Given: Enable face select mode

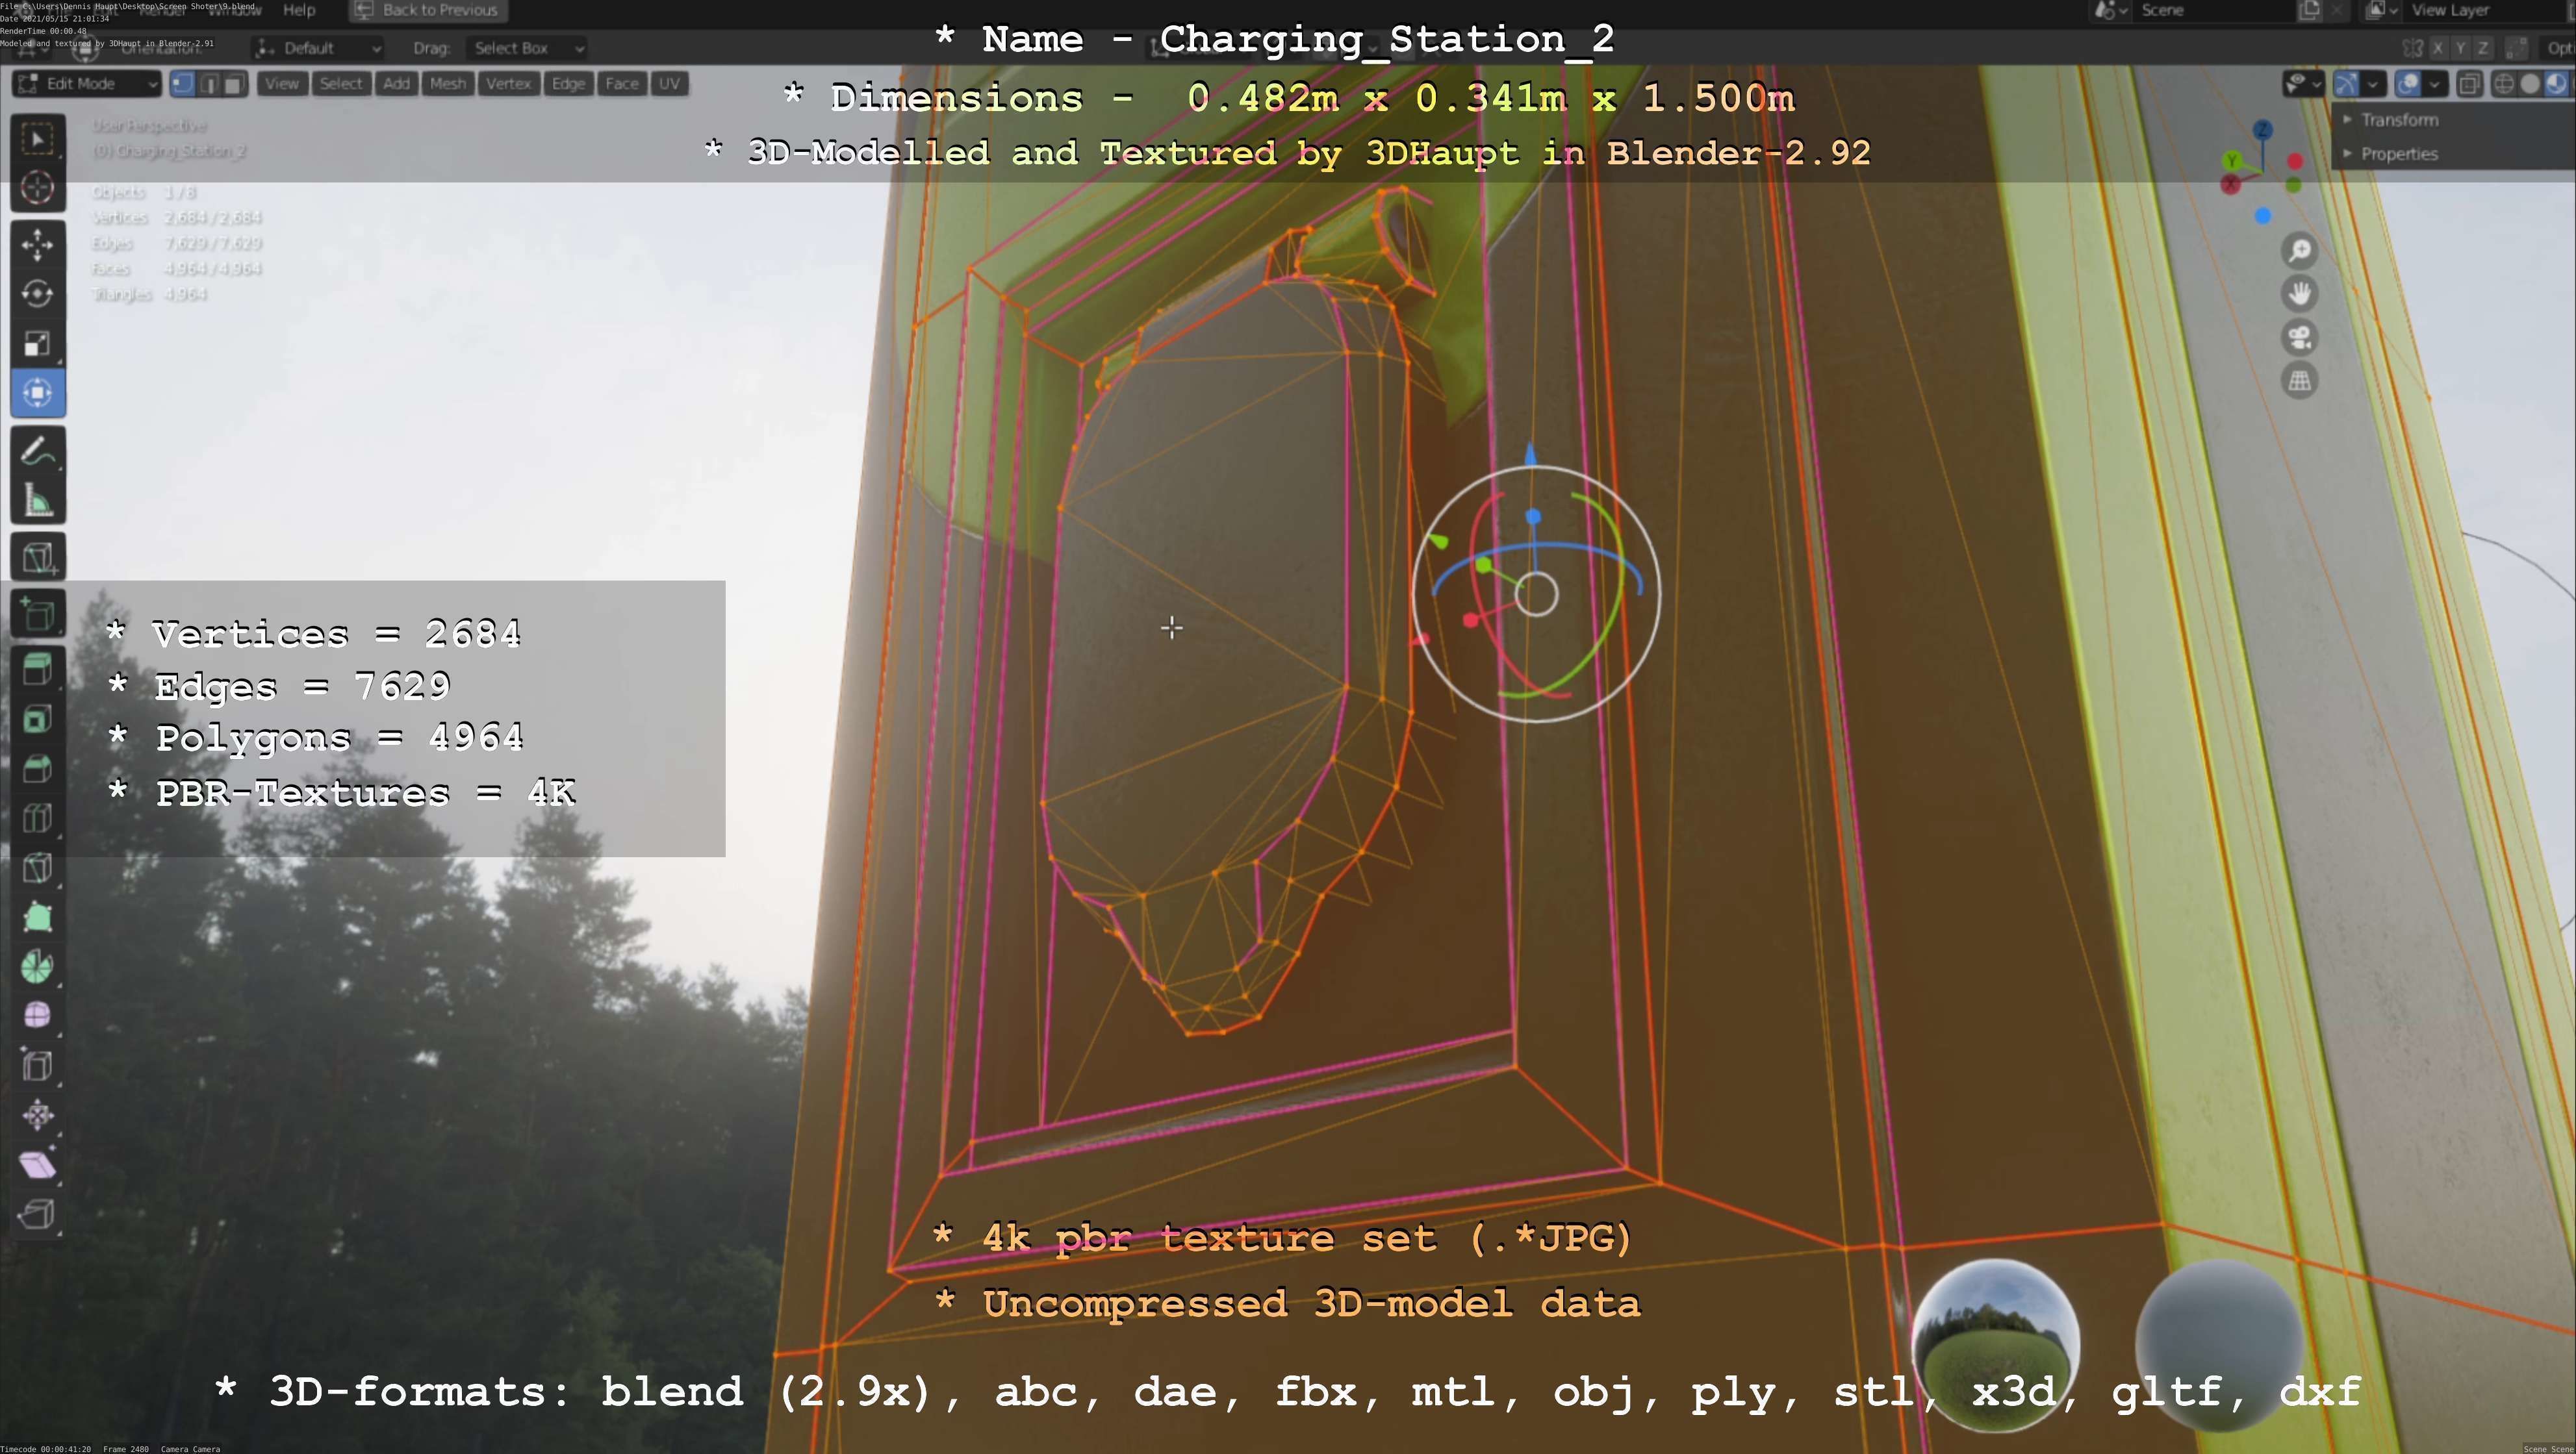Looking at the screenshot, I should tap(234, 84).
